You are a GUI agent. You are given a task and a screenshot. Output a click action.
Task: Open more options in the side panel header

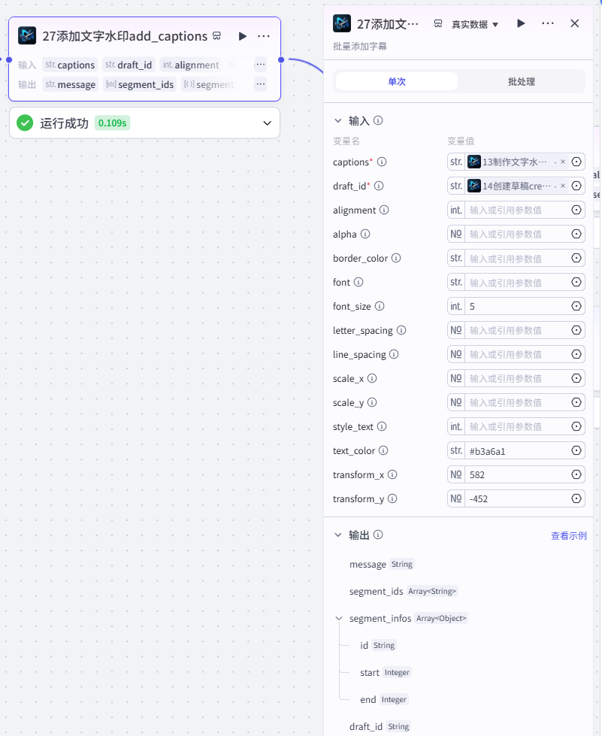tap(548, 23)
